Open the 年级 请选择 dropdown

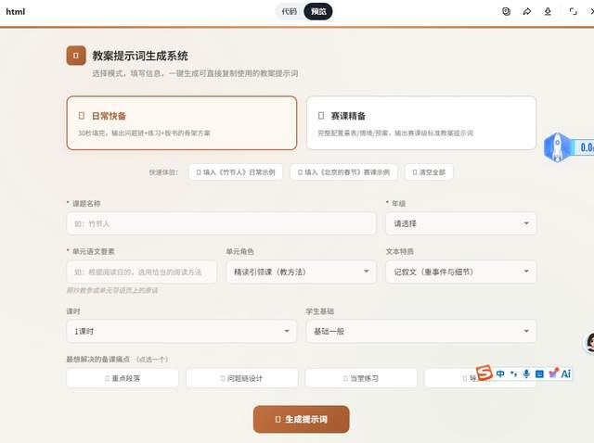[461, 223]
